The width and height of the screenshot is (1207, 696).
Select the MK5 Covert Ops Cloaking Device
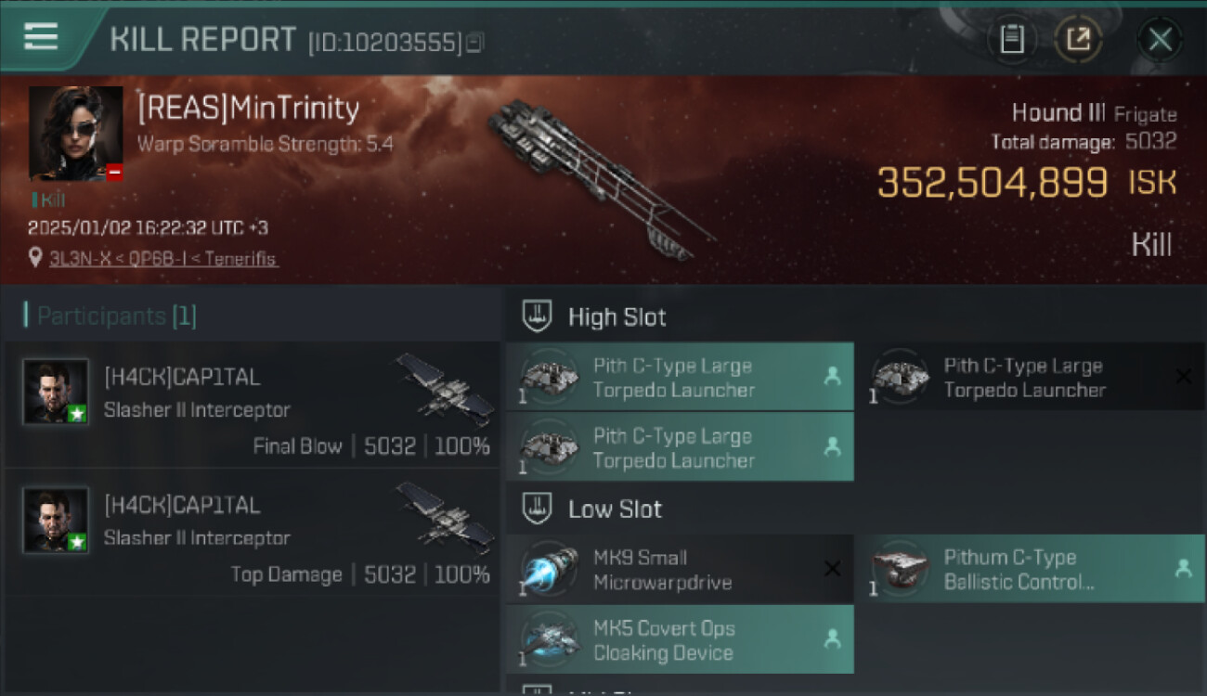click(x=680, y=639)
